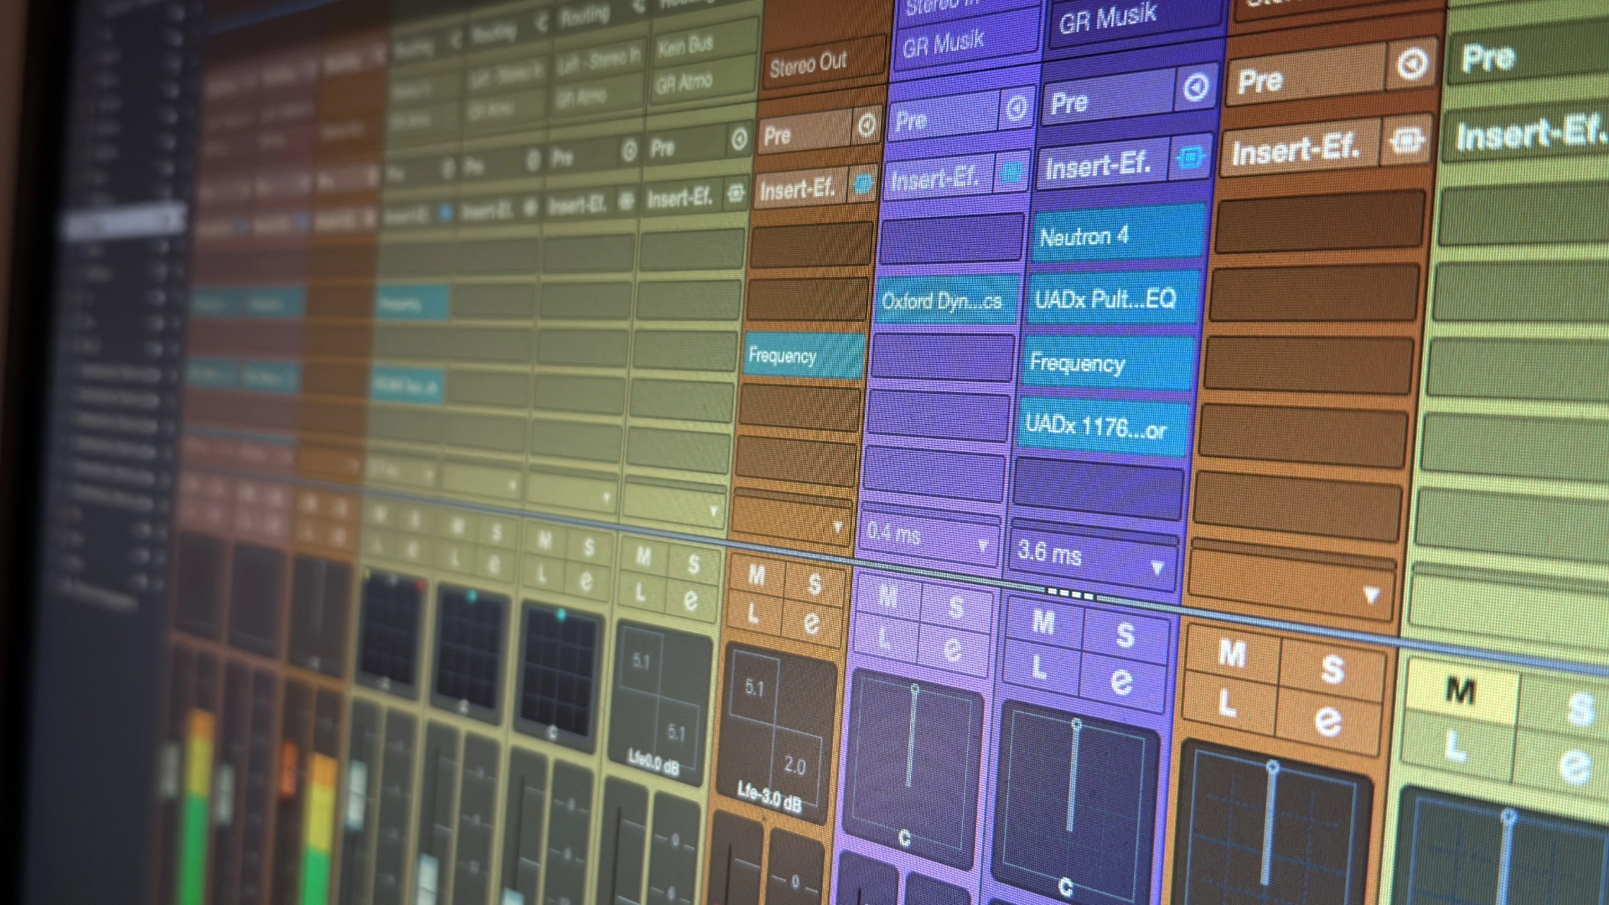Open the Oxford Dyn insert slot
The width and height of the screenshot is (1609, 905).
pyautogui.click(x=943, y=301)
